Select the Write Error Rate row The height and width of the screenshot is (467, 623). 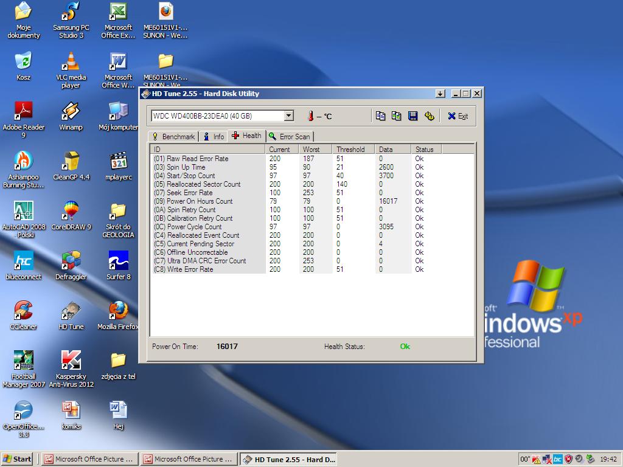312,269
